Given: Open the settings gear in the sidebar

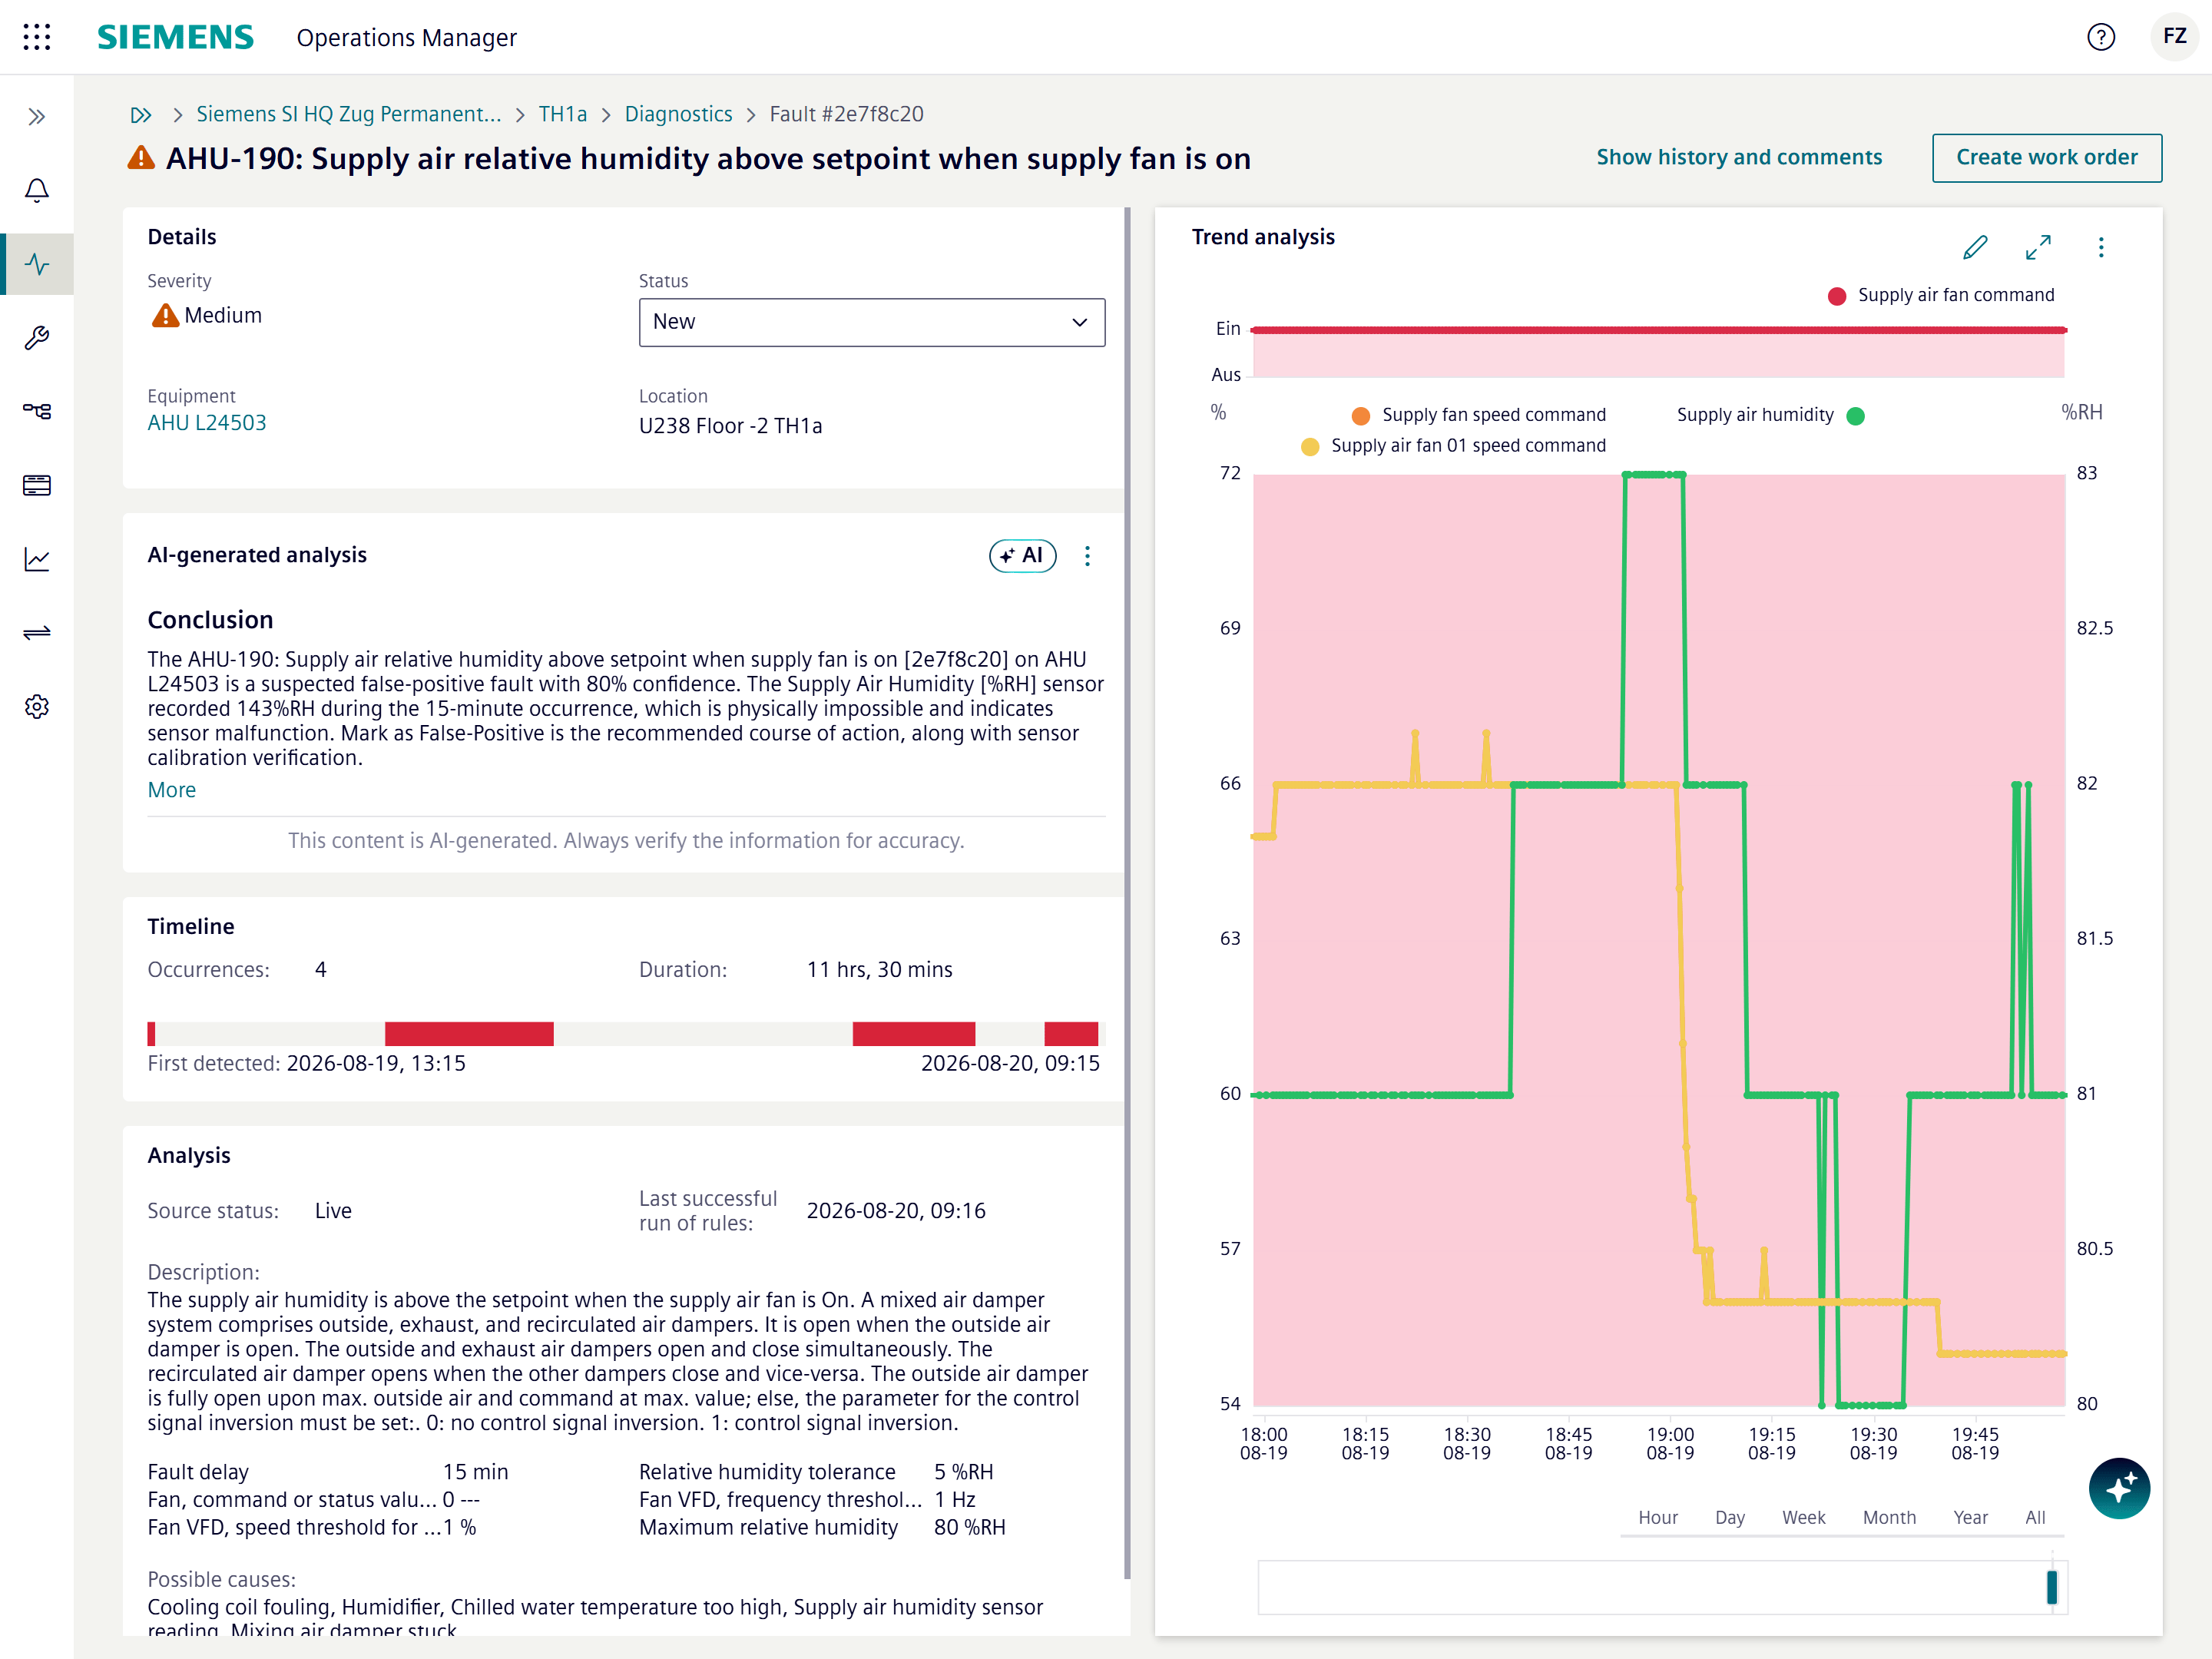Looking at the screenshot, I should pos(37,706).
